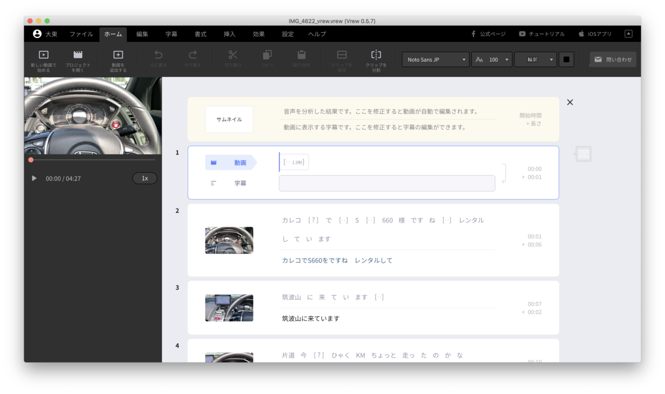
Task: Click the word ひゃく in clip 4
Action: pos(340,355)
